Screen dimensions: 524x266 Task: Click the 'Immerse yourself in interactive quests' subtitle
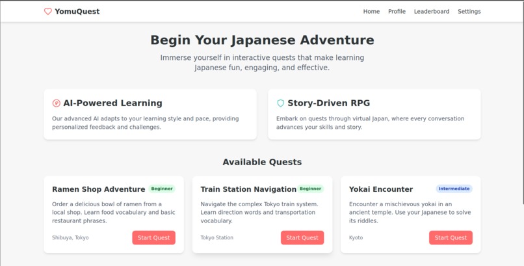pyautogui.click(x=262, y=62)
